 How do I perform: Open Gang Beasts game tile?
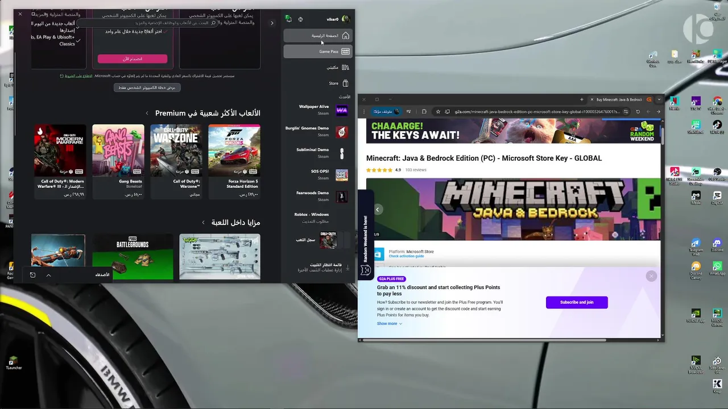click(x=118, y=161)
